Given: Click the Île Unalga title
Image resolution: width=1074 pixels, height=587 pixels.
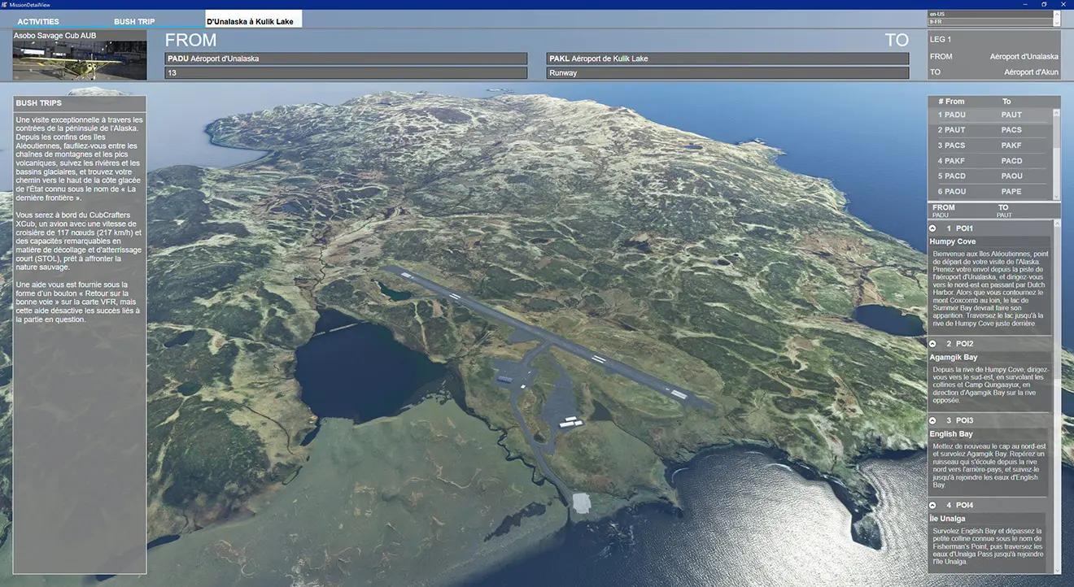Looking at the screenshot, I should point(948,518).
